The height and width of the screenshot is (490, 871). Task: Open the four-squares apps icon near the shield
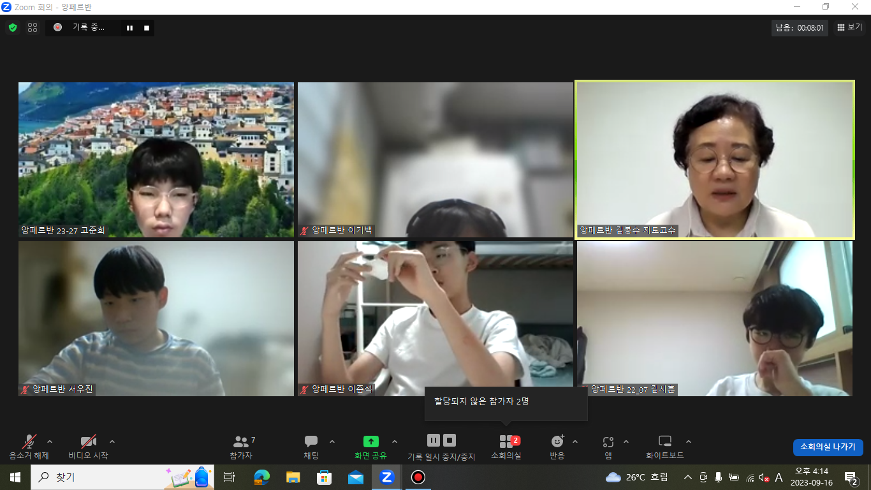point(33,27)
